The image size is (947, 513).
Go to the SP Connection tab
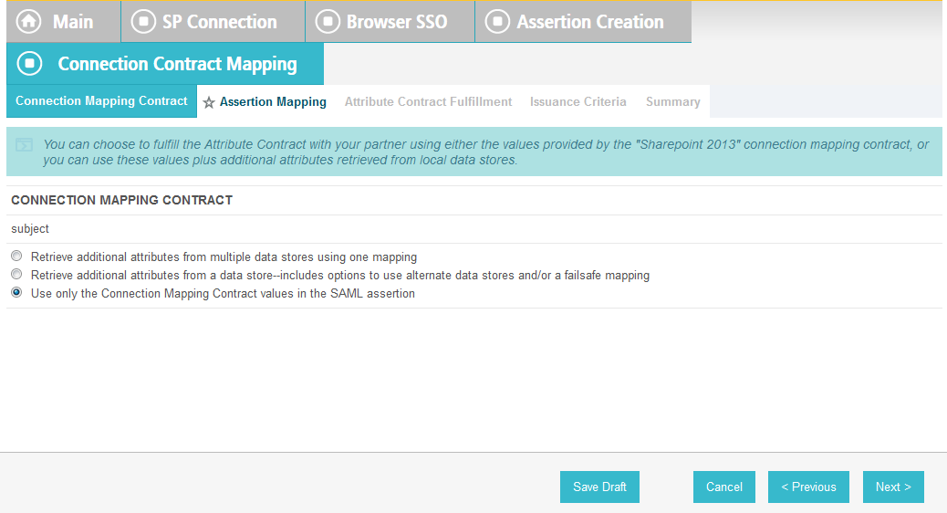(x=213, y=22)
